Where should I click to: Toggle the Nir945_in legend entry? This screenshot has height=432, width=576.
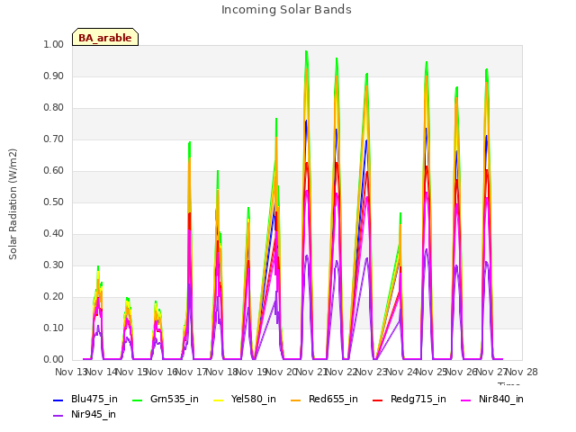coord(85,415)
